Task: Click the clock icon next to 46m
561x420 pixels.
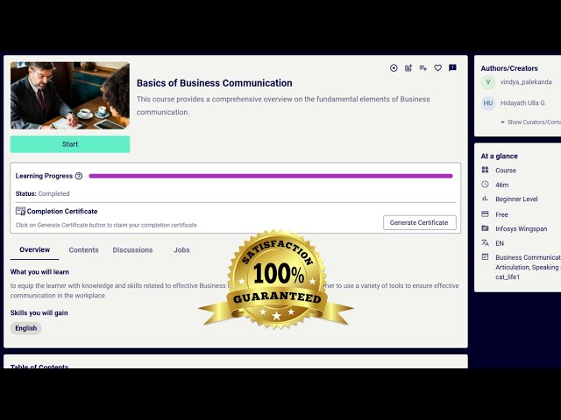Action: pos(485,185)
